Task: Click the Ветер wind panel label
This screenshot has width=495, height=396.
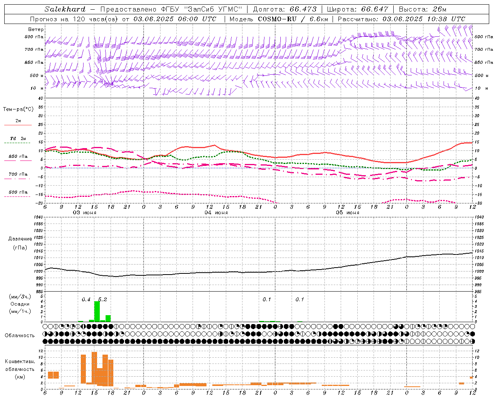Action: pyautogui.click(x=36, y=29)
